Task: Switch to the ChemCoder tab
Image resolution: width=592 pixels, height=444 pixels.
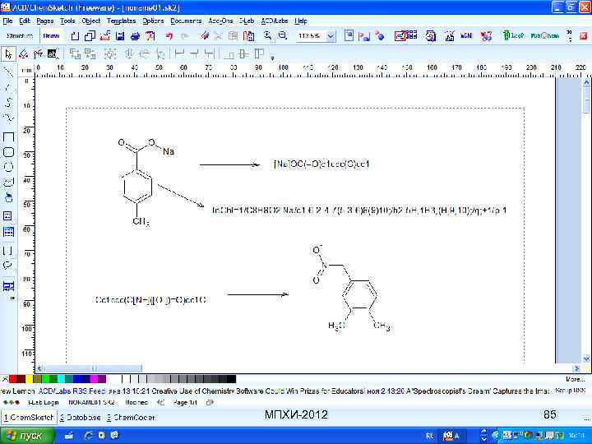Action: (x=131, y=417)
